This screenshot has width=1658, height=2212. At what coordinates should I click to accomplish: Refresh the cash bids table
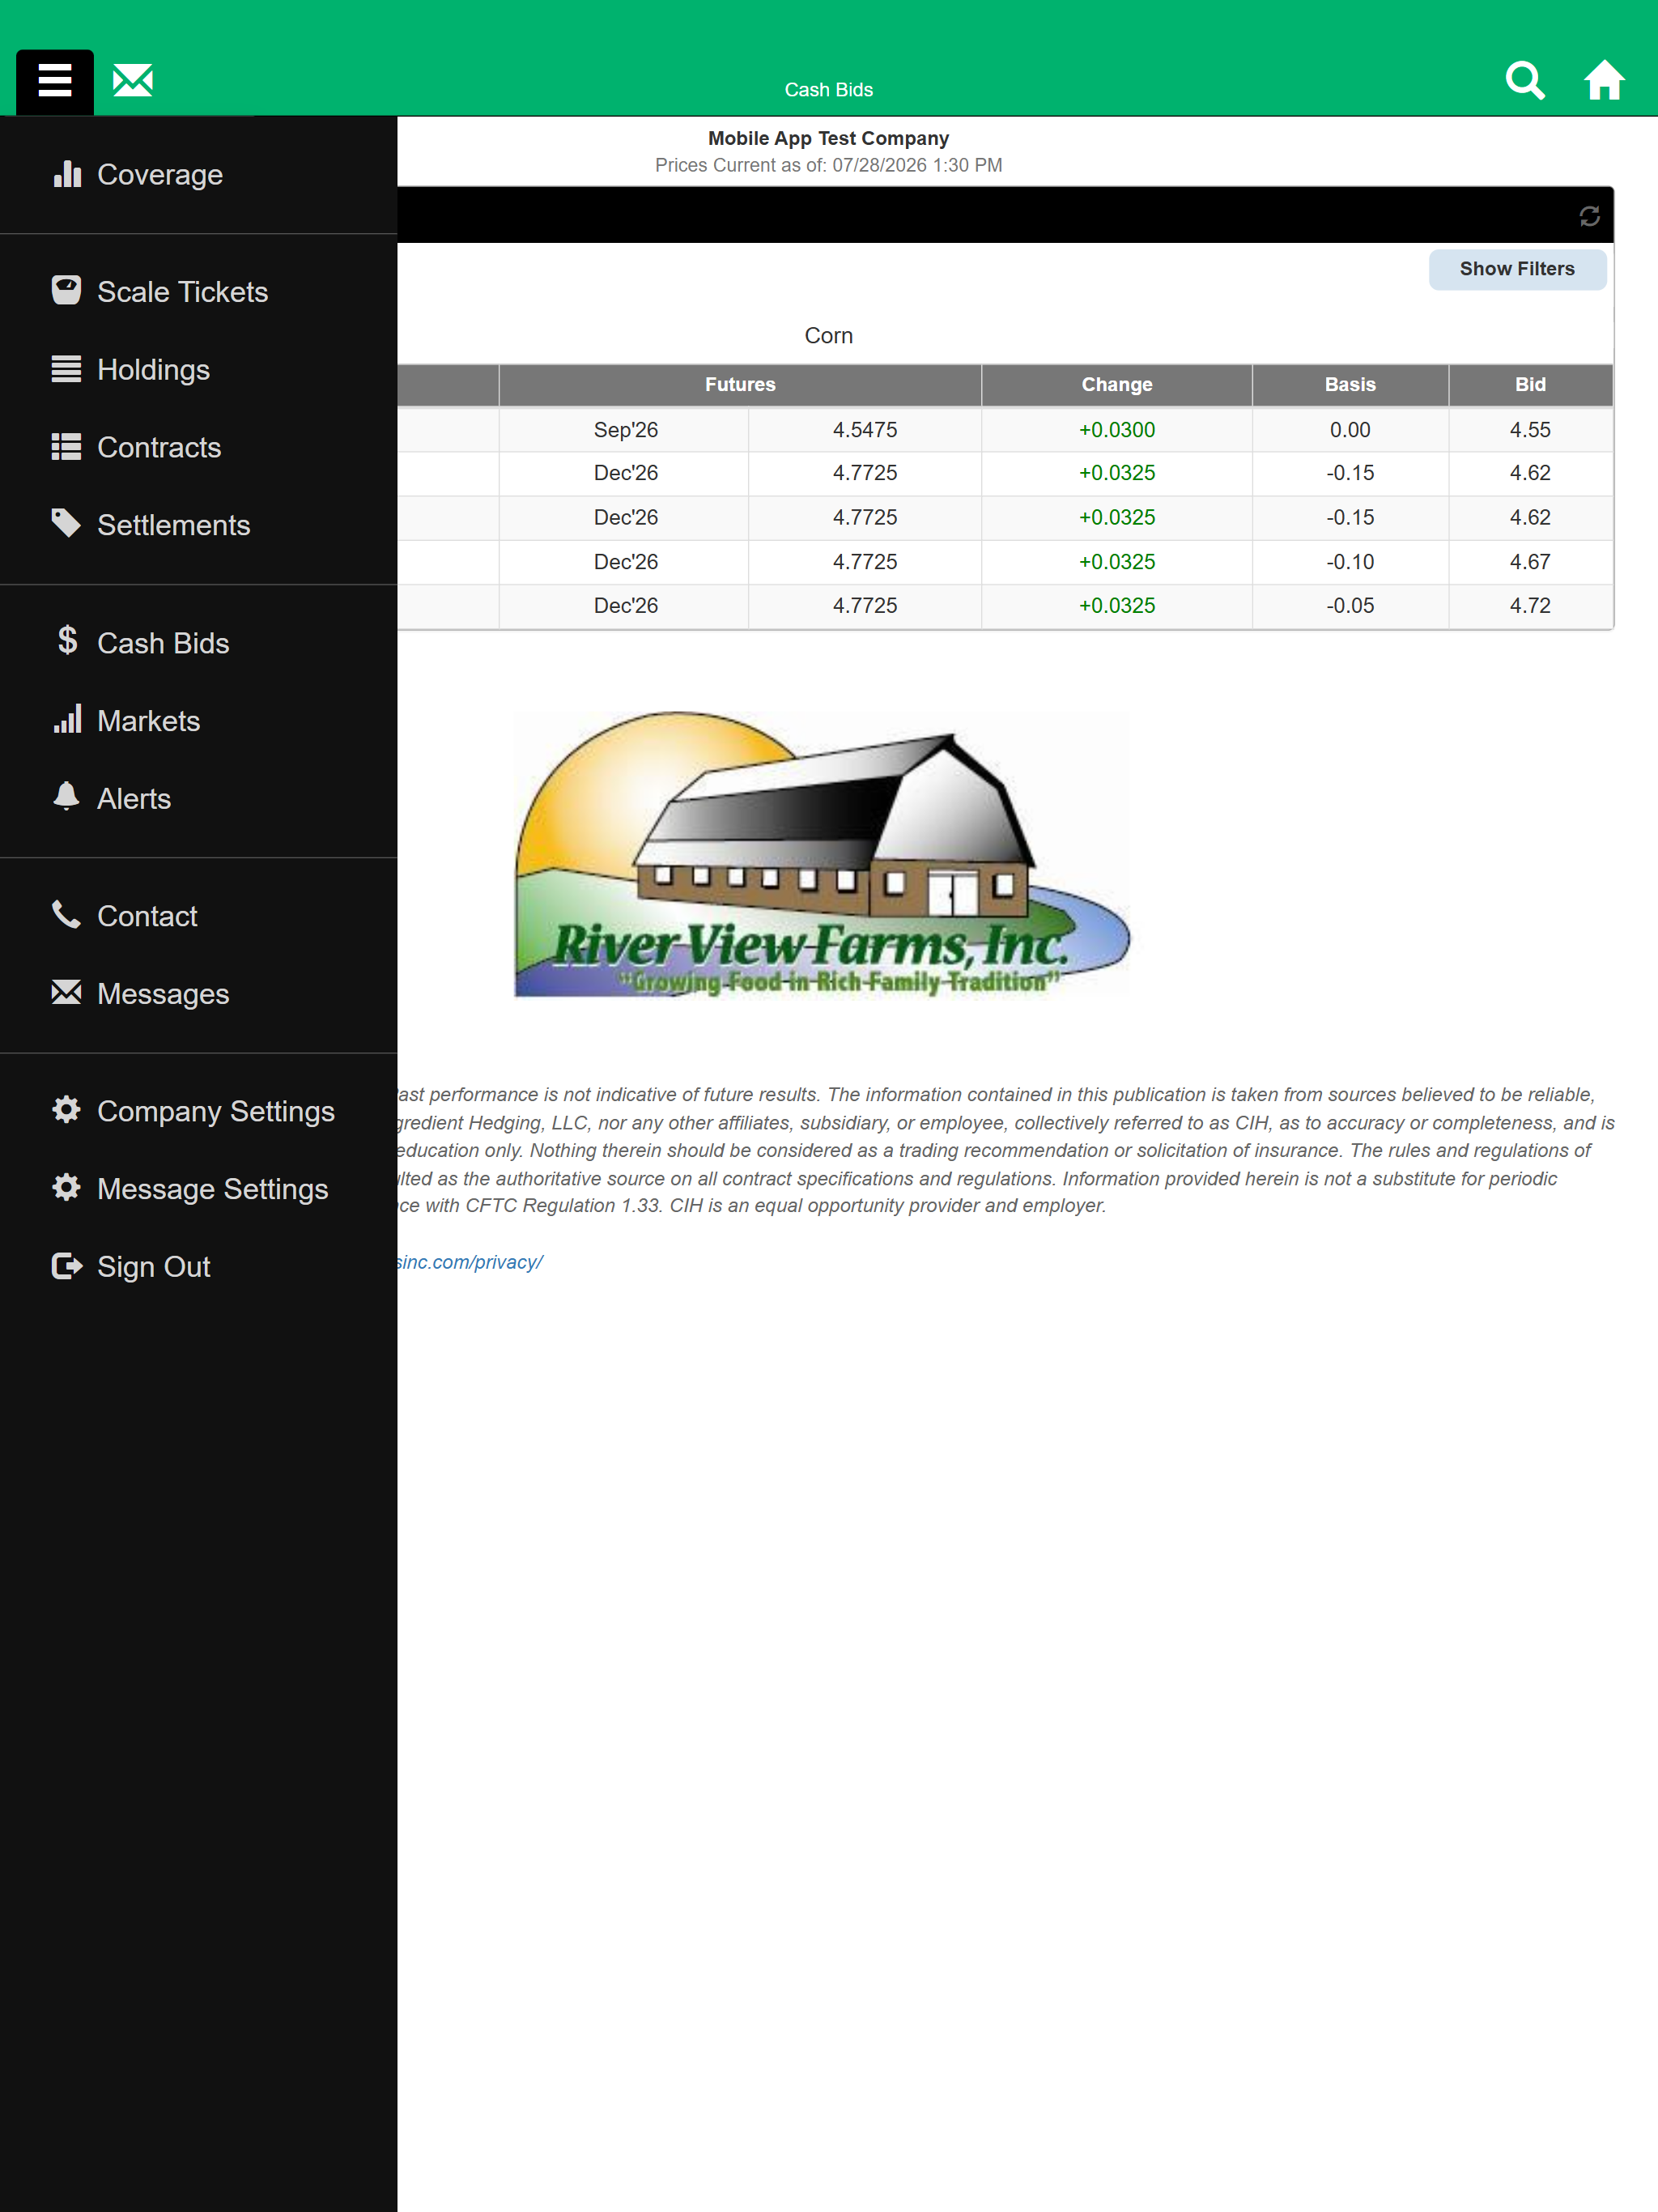pos(1589,216)
